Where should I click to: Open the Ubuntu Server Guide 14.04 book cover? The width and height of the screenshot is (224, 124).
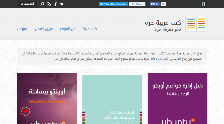coord(177,99)
